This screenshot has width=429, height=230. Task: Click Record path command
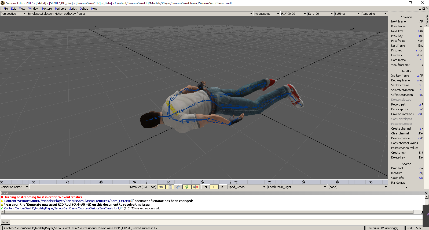407,104
